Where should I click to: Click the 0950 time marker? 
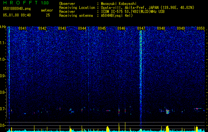[x=201, y=28]
